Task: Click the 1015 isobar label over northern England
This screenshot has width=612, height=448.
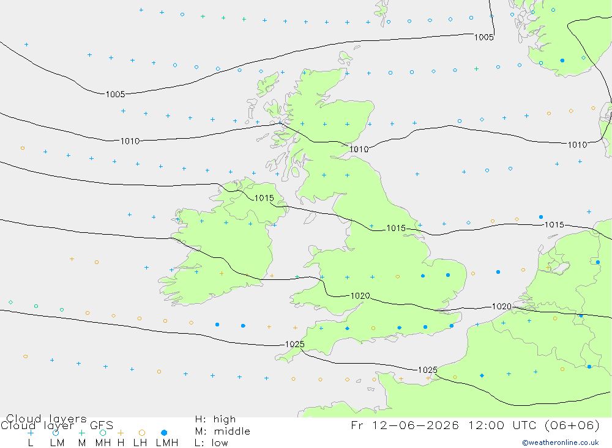Action: tap(396, 228)
